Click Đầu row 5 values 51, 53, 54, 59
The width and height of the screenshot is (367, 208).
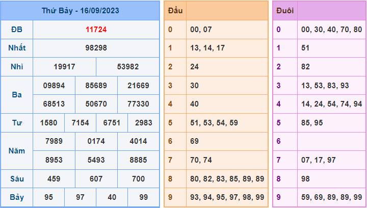(x=214, y=122)
